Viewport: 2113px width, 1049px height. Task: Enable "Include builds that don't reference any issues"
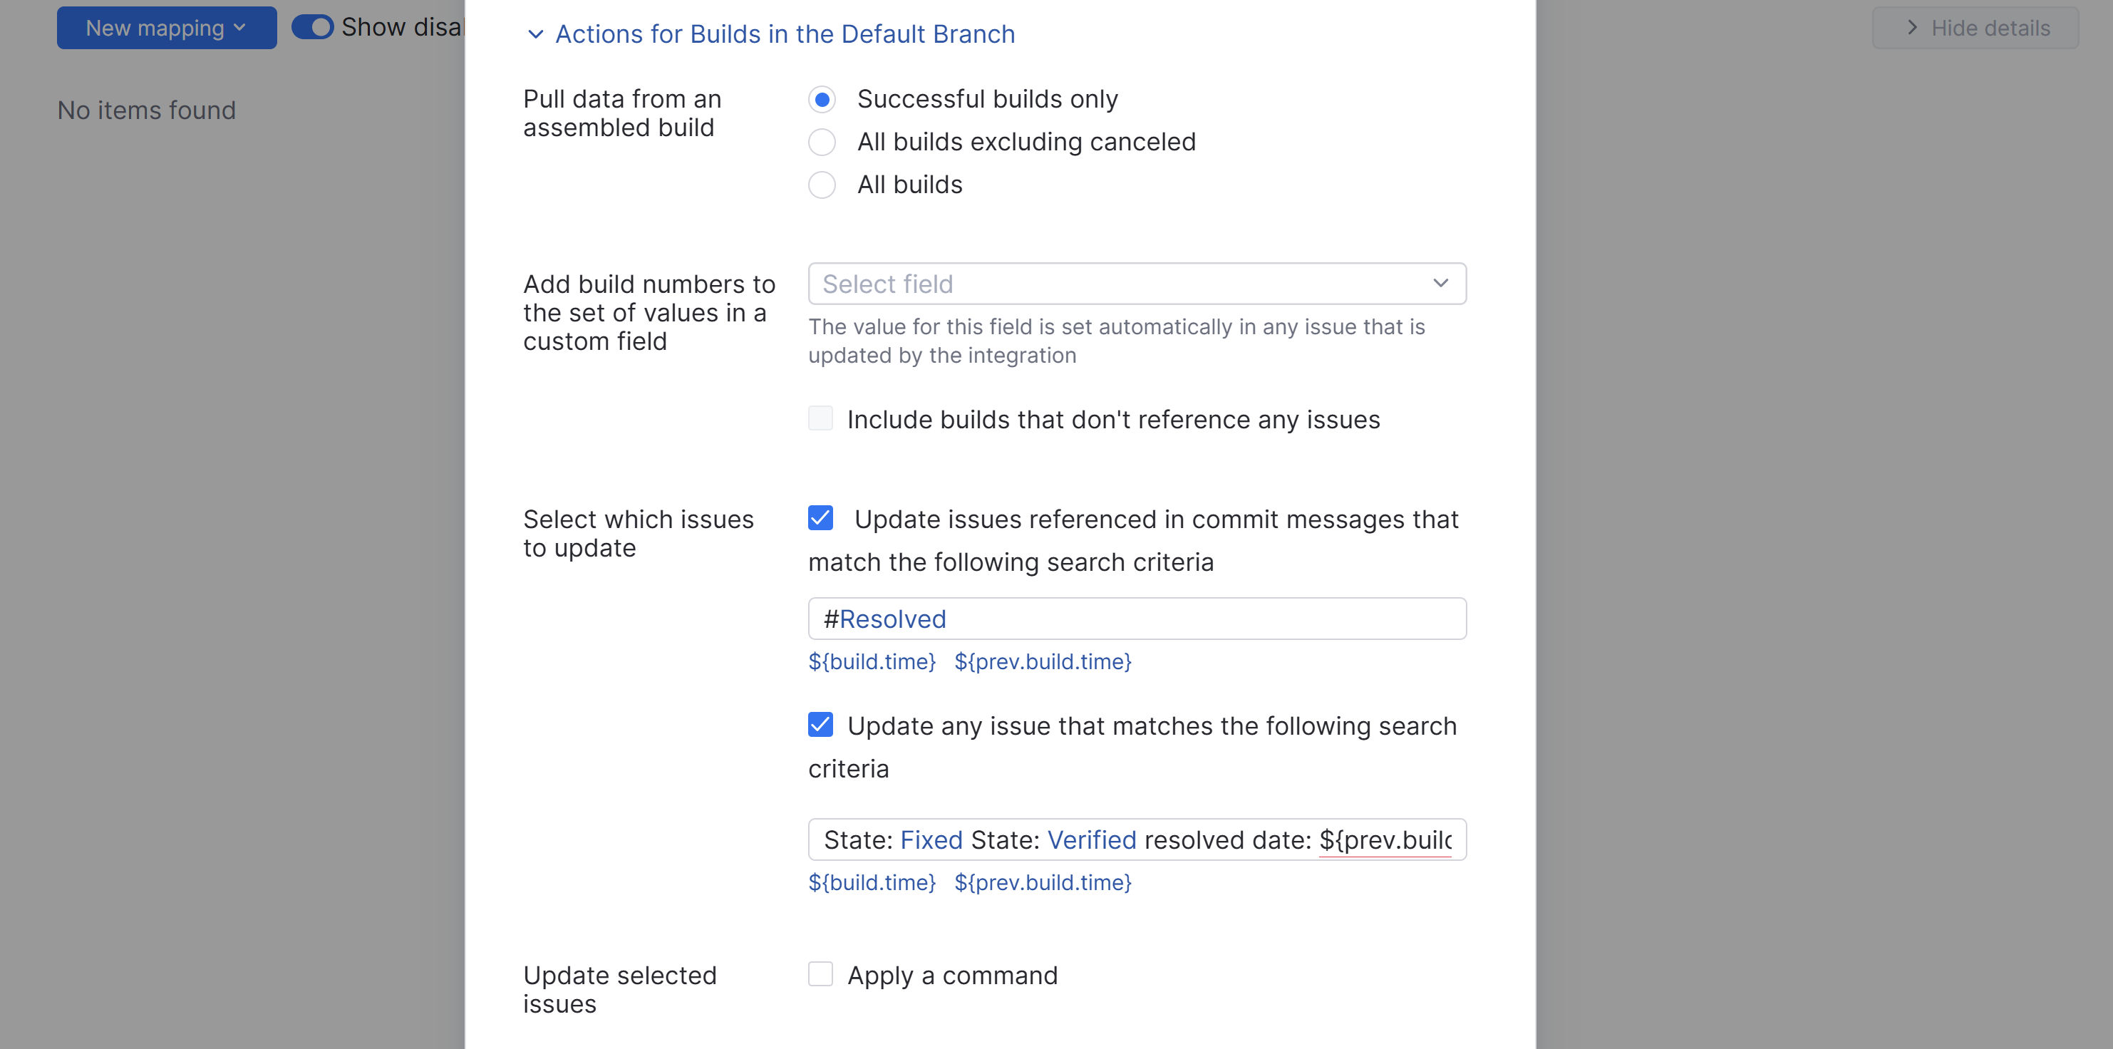(x=820, y=418)
